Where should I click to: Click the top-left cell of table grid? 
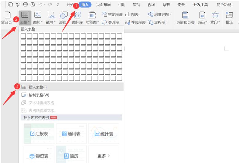point(23,36)
